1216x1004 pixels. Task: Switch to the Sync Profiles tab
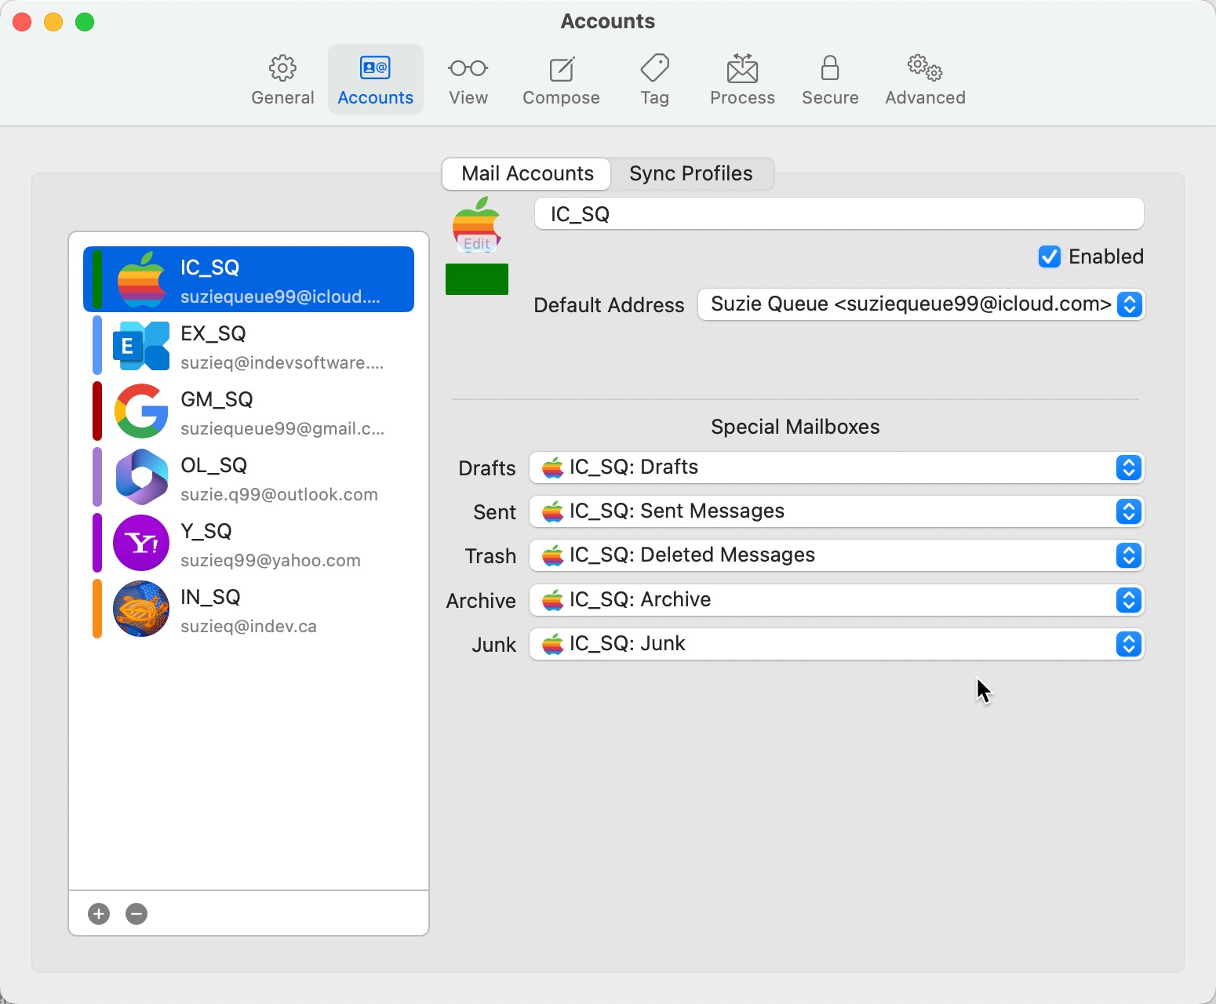coord(691,173)
